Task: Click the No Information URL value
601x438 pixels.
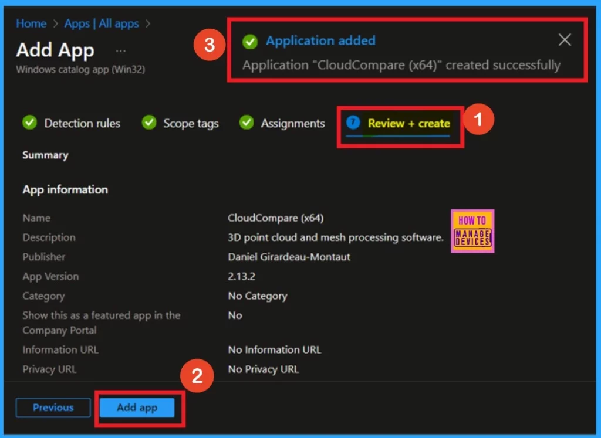Action: pyautogui.click(x=275, y=349)
